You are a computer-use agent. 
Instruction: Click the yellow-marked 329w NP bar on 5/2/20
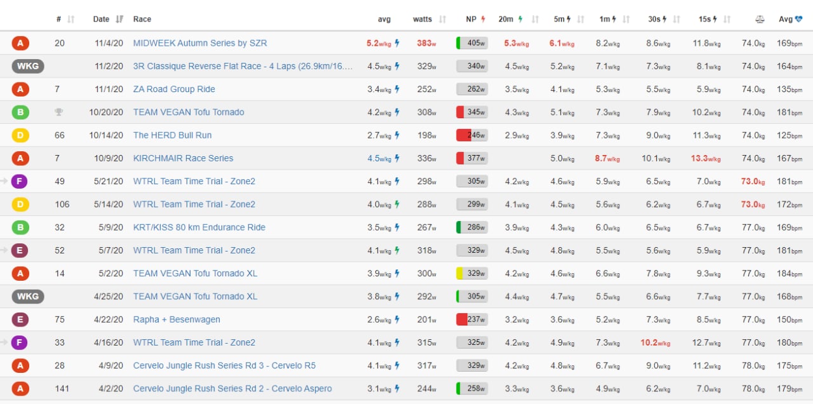pos(472,274)
